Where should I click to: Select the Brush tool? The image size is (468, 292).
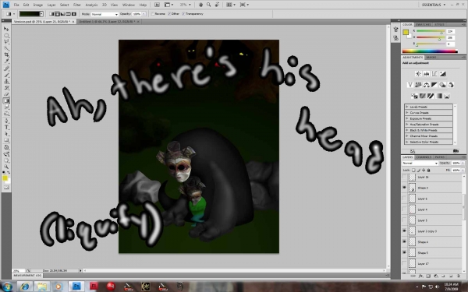tap(6, 75)
